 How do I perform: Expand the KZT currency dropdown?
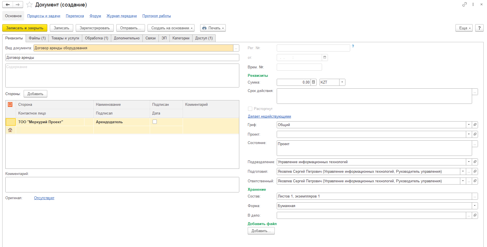(342, 82)
